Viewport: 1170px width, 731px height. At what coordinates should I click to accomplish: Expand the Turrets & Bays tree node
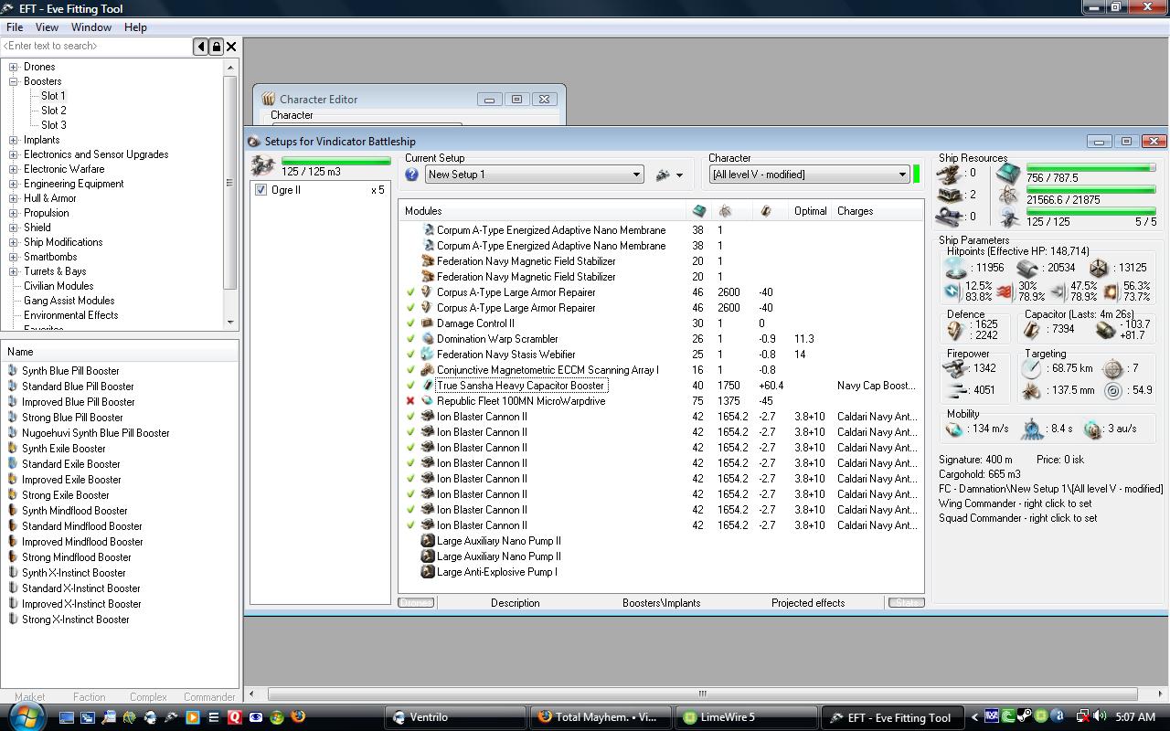[14, 271]
